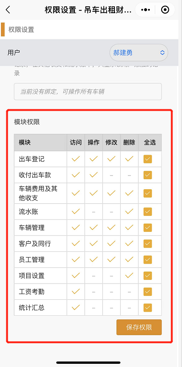Click the 保存权限 button
The height and width of the screenshot is (367, 182).
[x=139, y=327]
